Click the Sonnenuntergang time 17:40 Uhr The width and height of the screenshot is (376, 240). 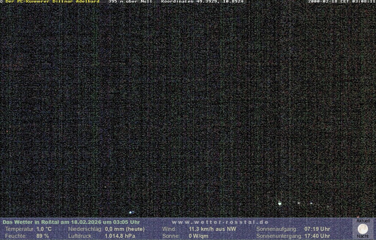[x=317, y=236]
